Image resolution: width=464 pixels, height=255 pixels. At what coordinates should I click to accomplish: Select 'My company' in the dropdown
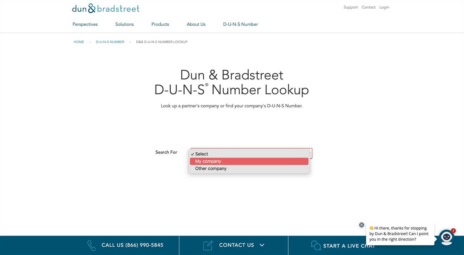(x=249, y=161)
